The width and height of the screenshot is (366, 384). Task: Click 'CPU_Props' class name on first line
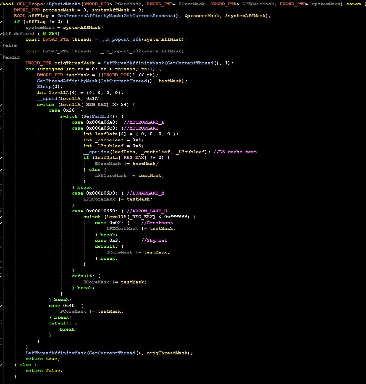pyautogui.click(x=30, y=4)
